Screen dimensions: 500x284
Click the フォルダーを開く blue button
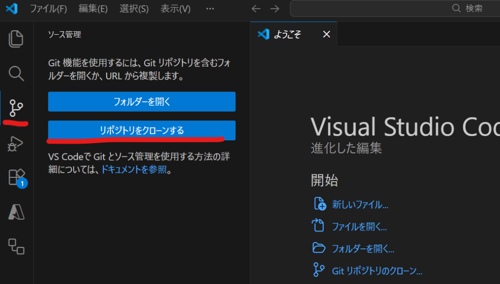pyautogui.click(x=142, y=102)
